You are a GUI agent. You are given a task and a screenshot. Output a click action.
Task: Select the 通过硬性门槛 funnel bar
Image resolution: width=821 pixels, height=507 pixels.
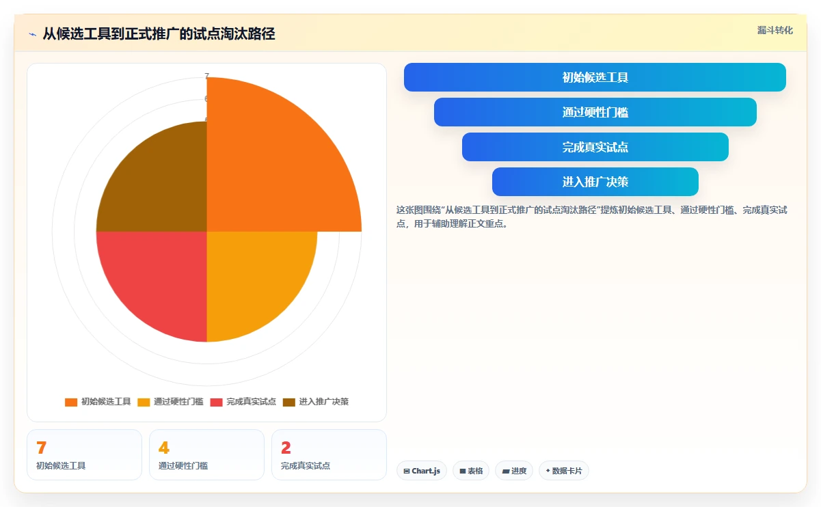point(595,112)
